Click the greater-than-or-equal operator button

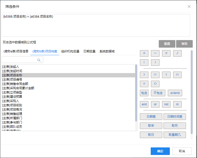[155, 75]
